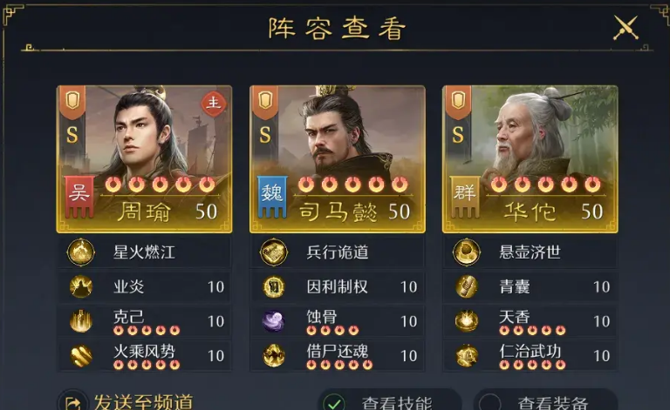Screen dimensions: 670x410
Task: View the 华佗 general portrait card
Action: 530,159
